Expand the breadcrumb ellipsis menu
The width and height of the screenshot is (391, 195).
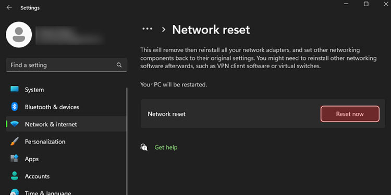pyautogui.click(x=148, y=29)
